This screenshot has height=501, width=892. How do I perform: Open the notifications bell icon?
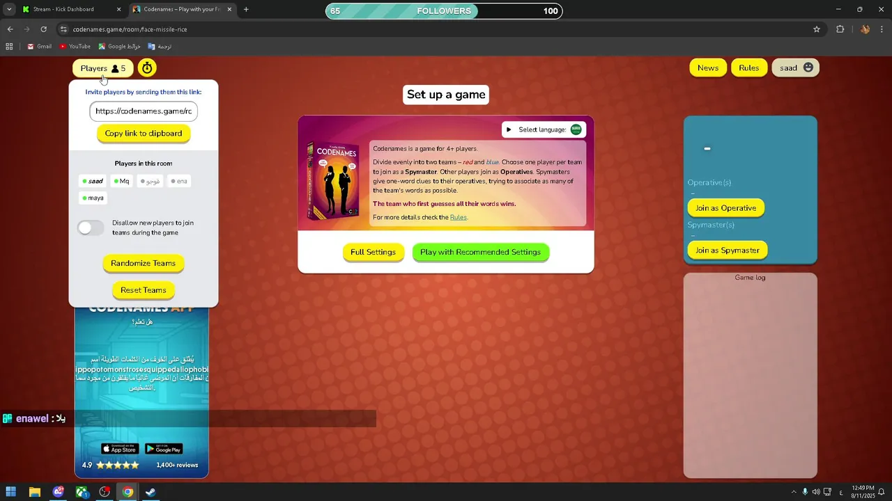[x=882, y=492]
